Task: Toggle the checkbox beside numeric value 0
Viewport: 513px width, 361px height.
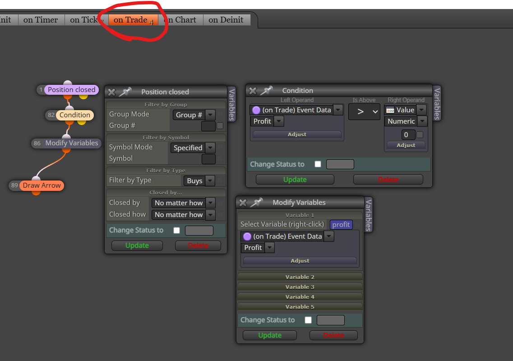Action: point(420,135)
